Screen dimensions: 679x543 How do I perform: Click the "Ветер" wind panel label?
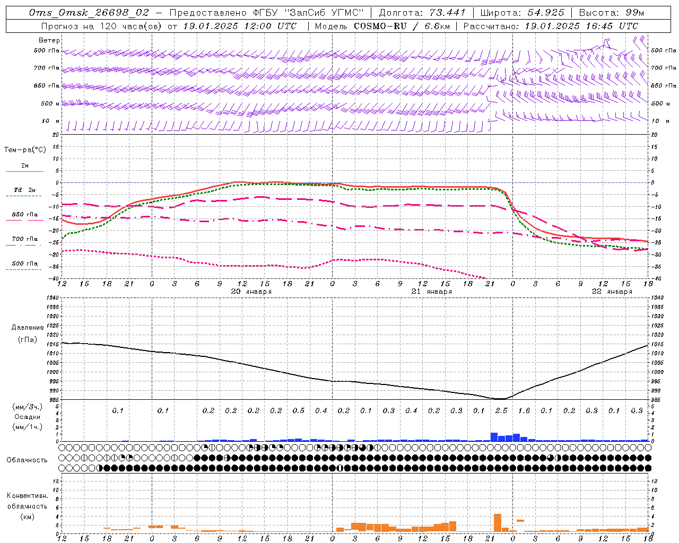pyautogui.click(x=49, y=40)
